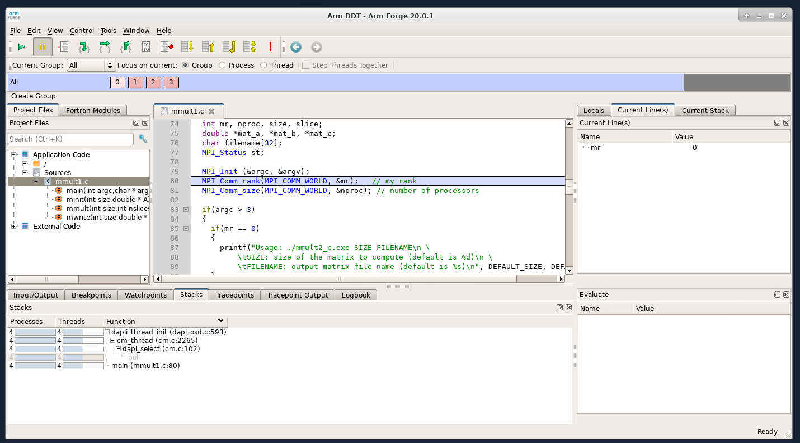Click the align stacks icon

coord(250,47)
